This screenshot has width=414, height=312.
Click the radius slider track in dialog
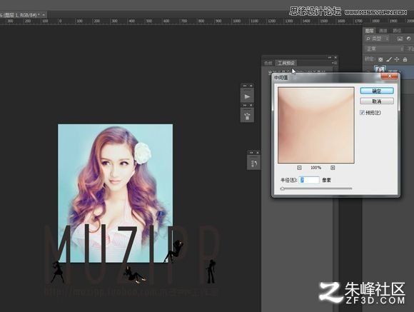pos(316,188)
